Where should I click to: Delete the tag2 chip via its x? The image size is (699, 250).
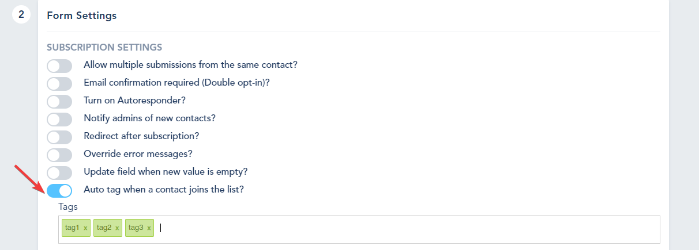point(117,228)
